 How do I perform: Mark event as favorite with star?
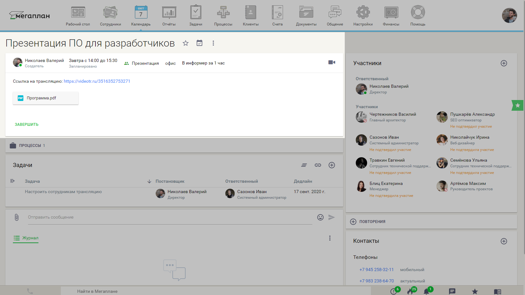(186, 43)
